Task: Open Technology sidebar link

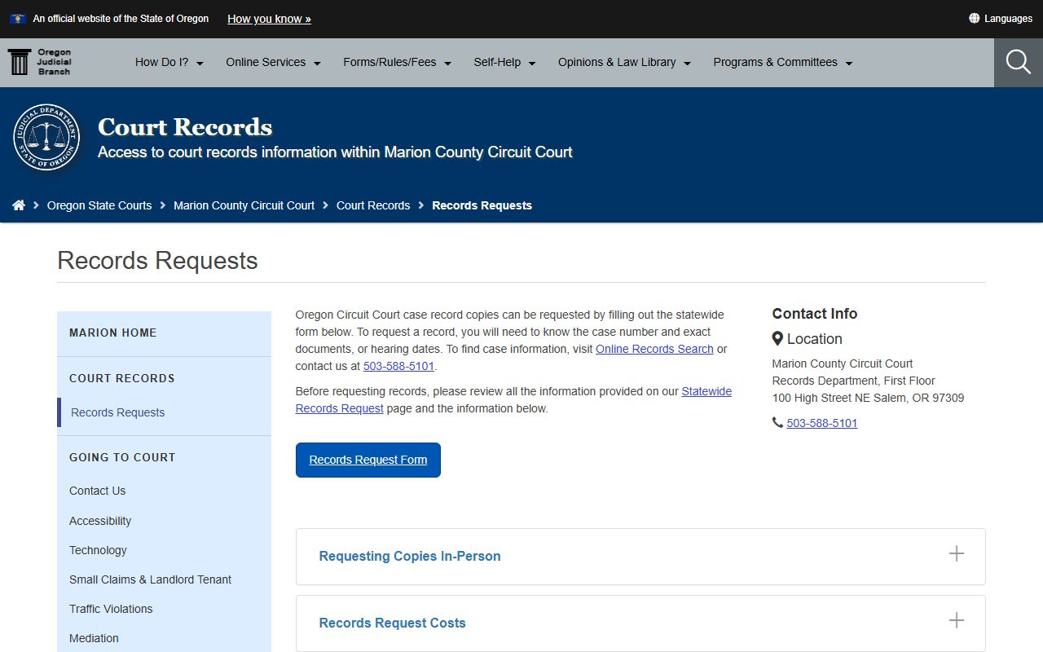Action: tap(98, 550)
